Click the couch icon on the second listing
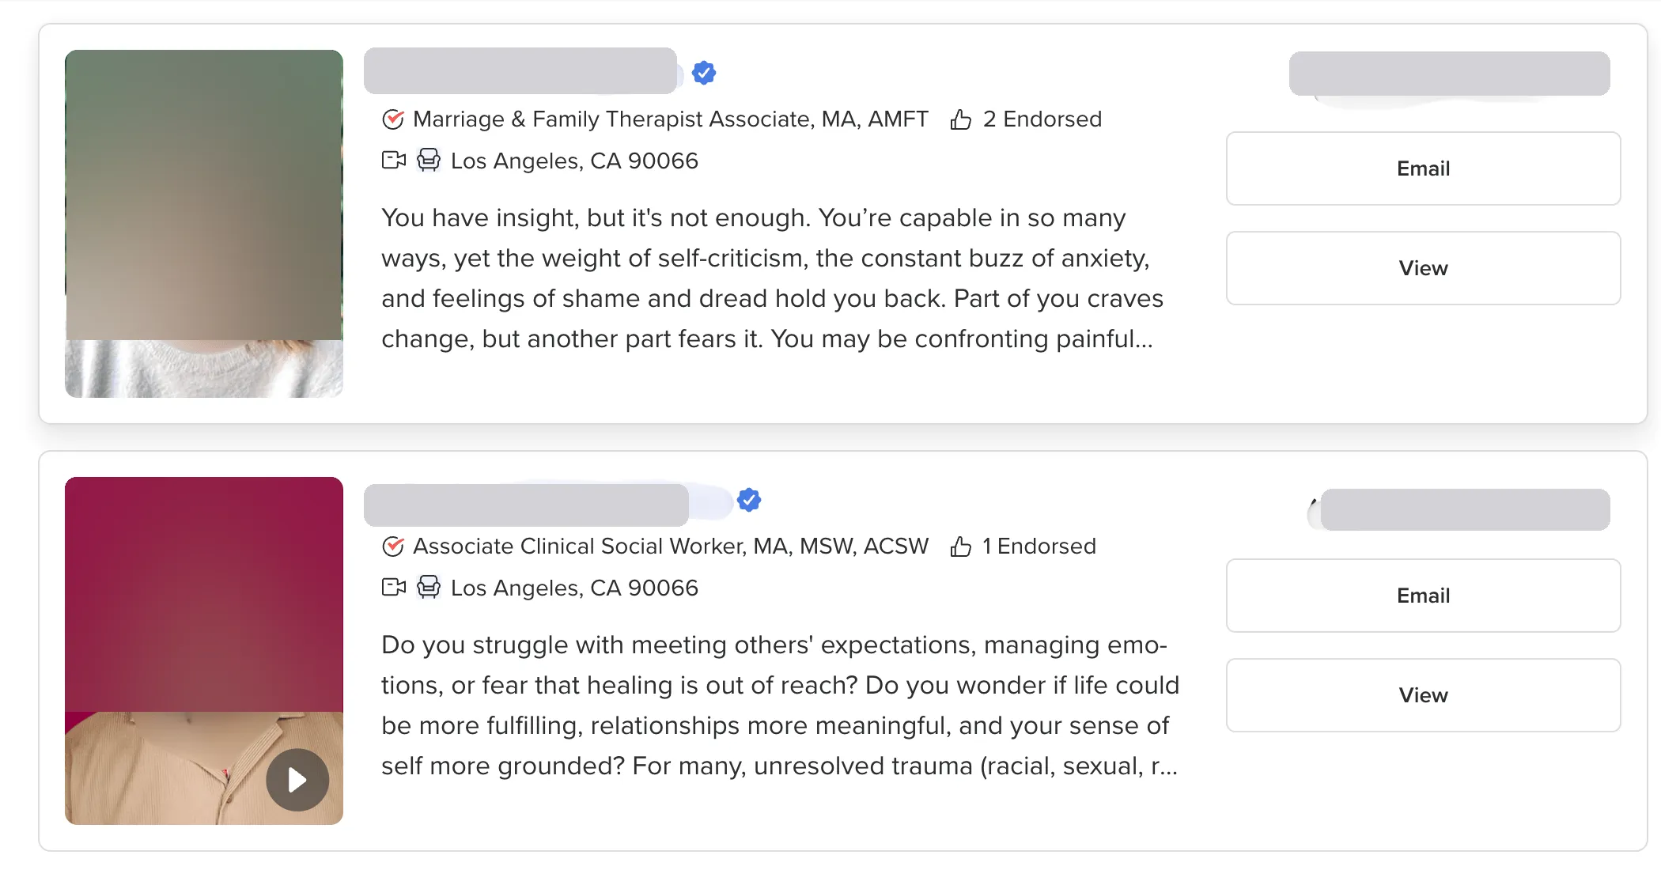The width and height of the screenshot is (1661, 870). point(428,587)
